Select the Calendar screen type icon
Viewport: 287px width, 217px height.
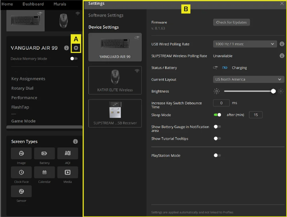click(x=44, y=172)
